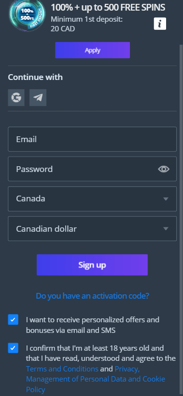Expand the Canadian dollar dropdown arrow

[x=166, y=229]
